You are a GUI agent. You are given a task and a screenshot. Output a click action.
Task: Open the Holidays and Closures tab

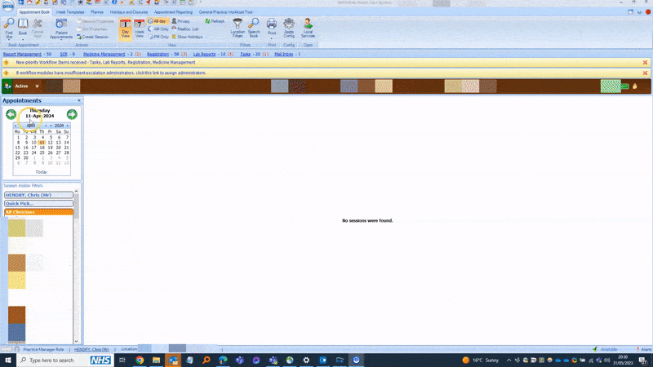[x=129, y=12]
